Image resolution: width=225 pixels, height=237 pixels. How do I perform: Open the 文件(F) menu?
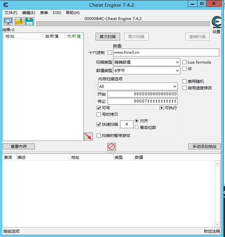(x=11, y=13)
